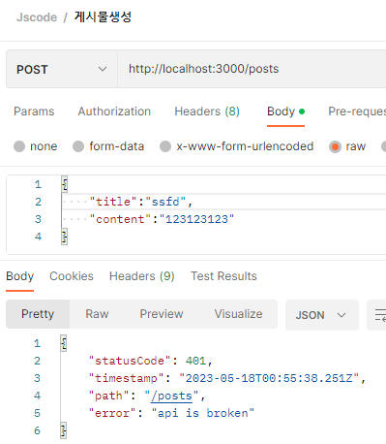The image size is (386, 444).
Task: Open response Headers (9) tab
Action: click(142, 276)
